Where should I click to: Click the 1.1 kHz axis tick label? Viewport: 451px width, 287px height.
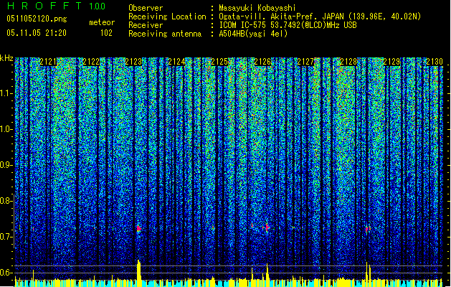click(x=6, y=93)
